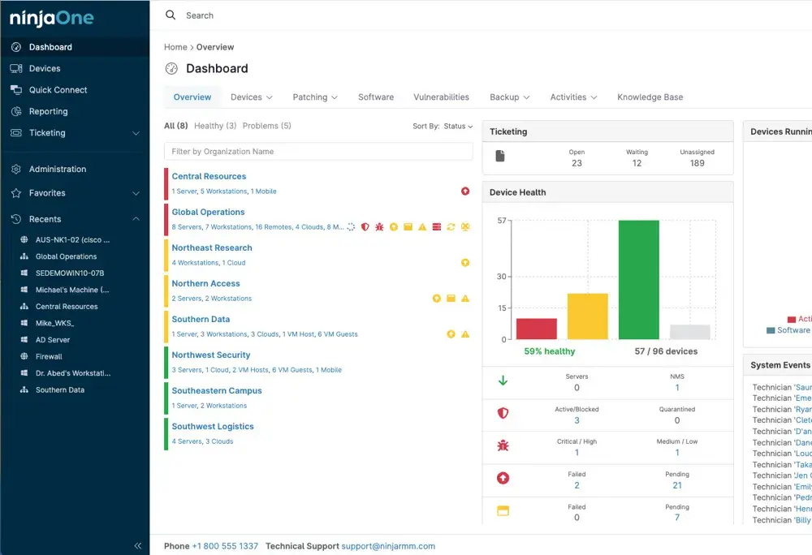Open the Backup tab dropdown

510,97
